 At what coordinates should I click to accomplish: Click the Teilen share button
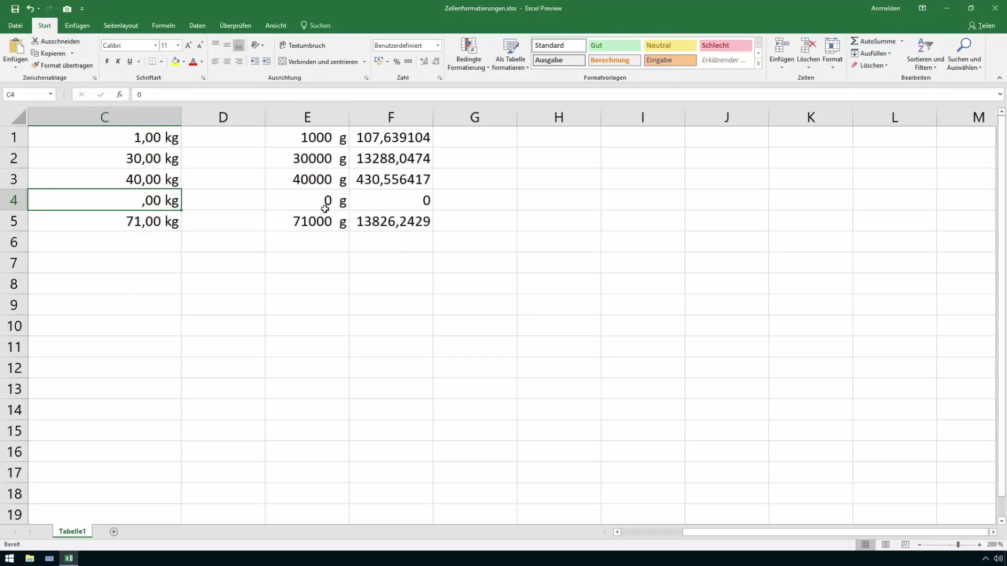(x=981, y=26)
